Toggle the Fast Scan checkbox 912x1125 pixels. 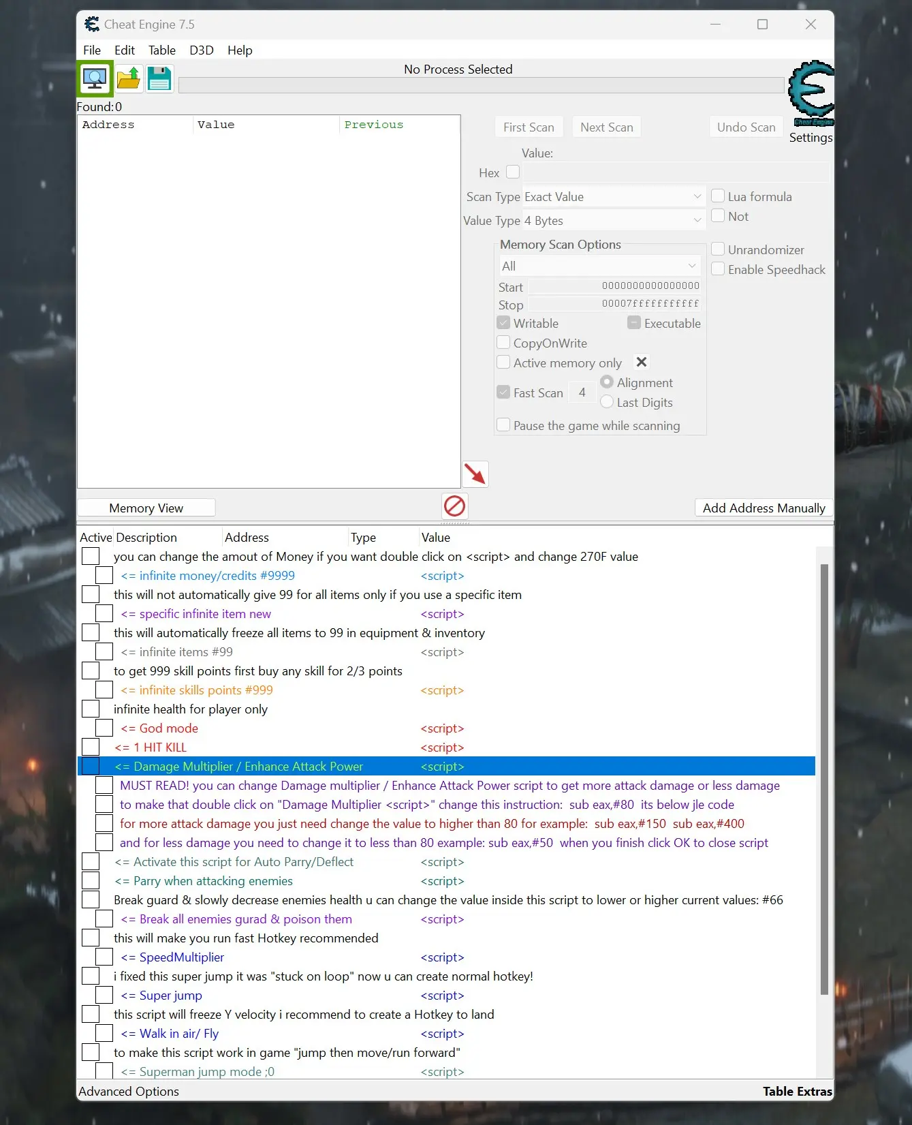click(x=503, y=392)
